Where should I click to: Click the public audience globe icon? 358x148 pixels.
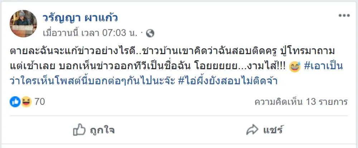(x=150, y=33)
